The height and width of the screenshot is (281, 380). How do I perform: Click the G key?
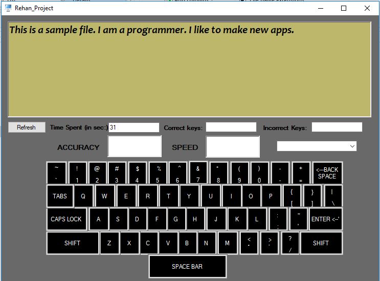point(176,219)
